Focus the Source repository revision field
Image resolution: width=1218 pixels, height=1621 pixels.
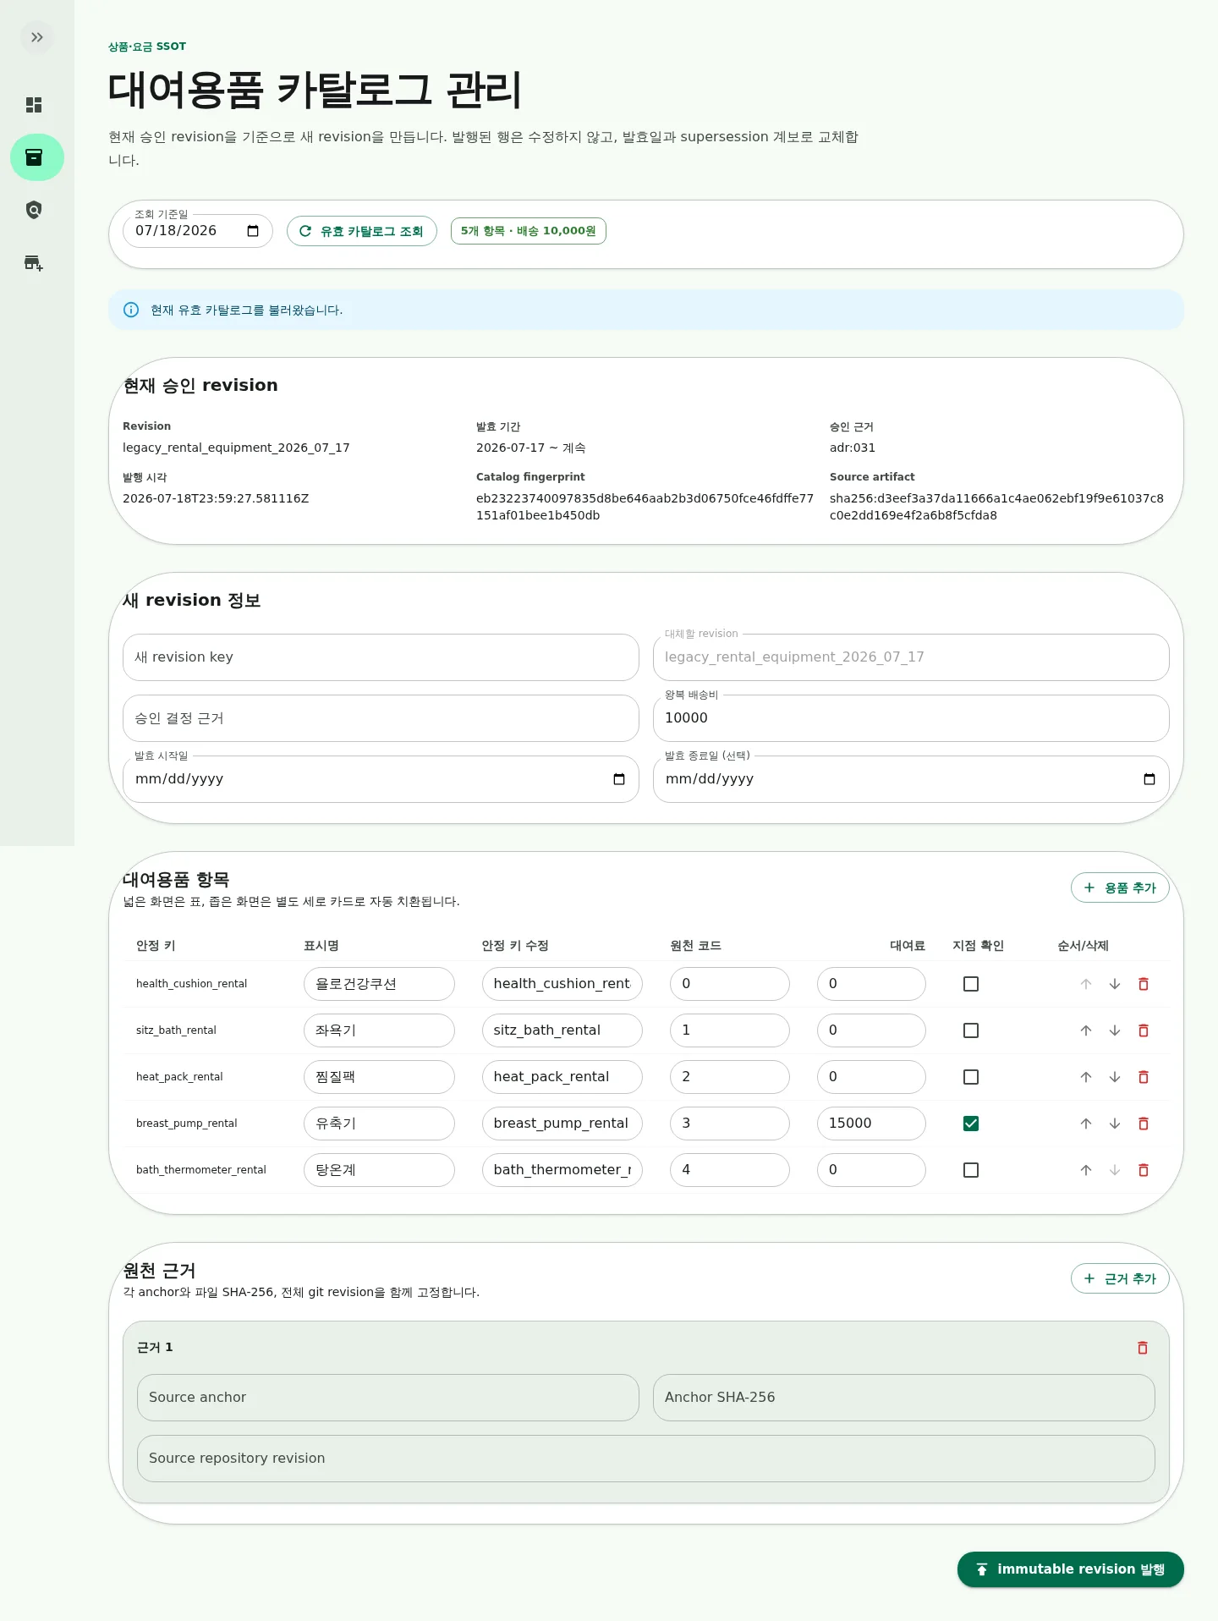coord(646,1459)
